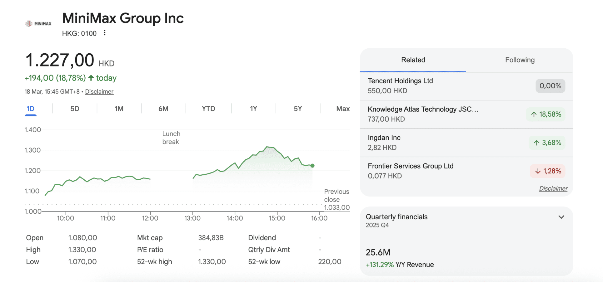This screenshot has height=282, width=603.
Task: Click the MiniMax company logo
Action: coord(38,24)
